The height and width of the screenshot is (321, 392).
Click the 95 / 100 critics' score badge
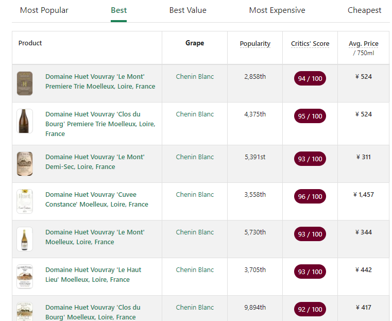(310, 116)
